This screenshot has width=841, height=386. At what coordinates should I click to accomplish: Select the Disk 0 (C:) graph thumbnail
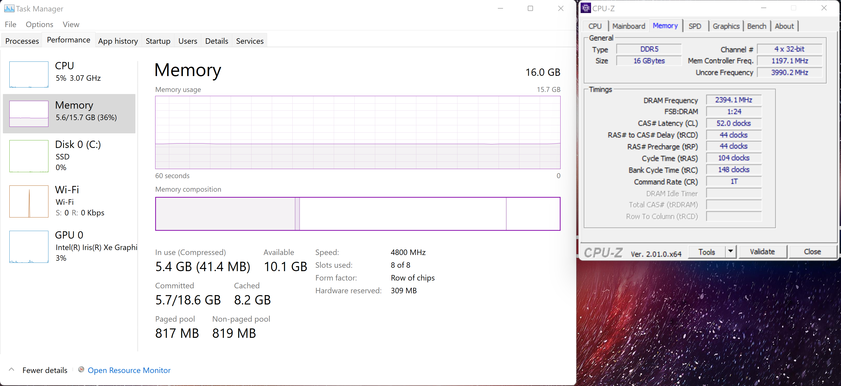tap(29, 156)
